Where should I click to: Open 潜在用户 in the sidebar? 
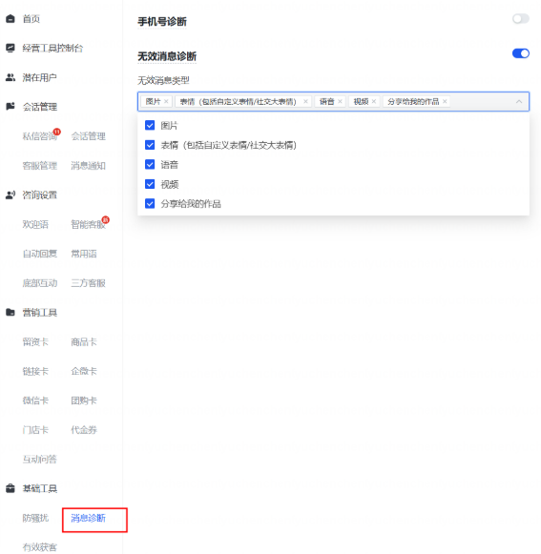[x=40, y=77]
